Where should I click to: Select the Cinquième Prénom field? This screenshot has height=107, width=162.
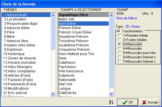point(83,49)
